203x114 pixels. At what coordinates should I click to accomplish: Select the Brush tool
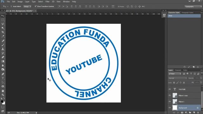[3, 45]
